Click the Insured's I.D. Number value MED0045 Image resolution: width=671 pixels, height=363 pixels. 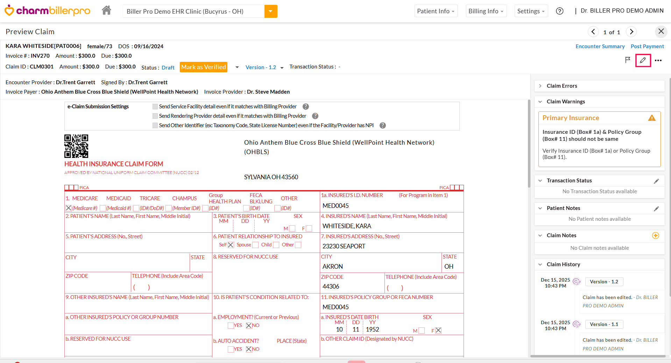(x=335, y=206)
